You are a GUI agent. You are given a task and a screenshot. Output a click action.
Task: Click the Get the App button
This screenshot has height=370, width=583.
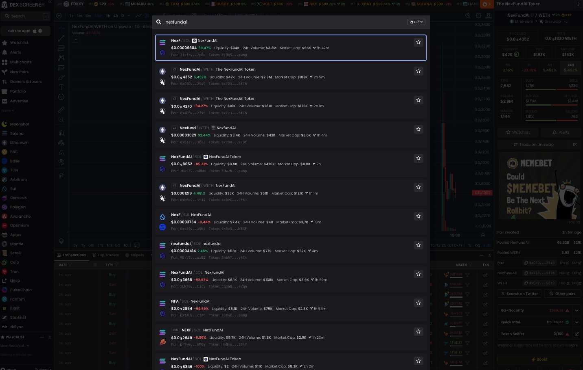26,31
